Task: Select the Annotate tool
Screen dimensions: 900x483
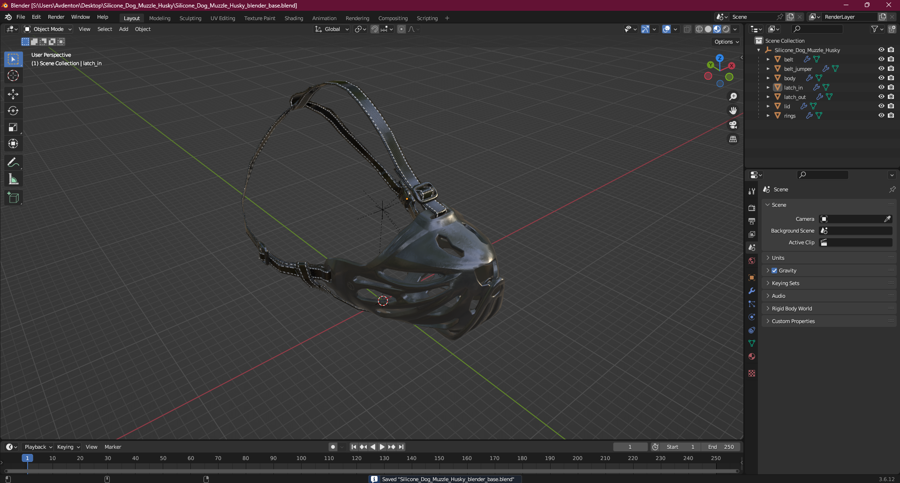Action: 13,163
